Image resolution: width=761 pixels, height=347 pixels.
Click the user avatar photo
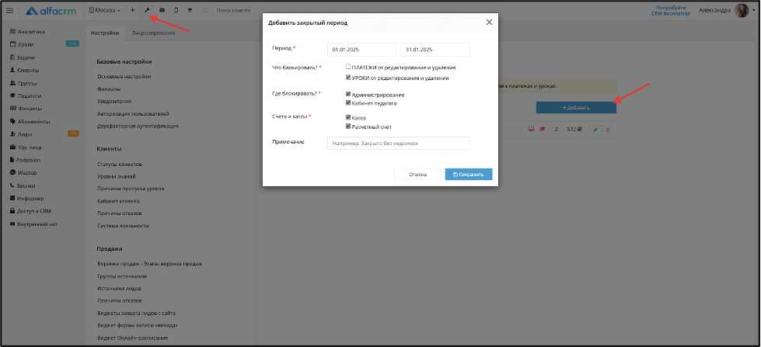[742, 10]
